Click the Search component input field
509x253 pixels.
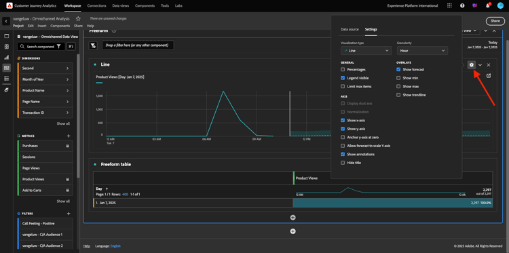(x=40, y=47)
